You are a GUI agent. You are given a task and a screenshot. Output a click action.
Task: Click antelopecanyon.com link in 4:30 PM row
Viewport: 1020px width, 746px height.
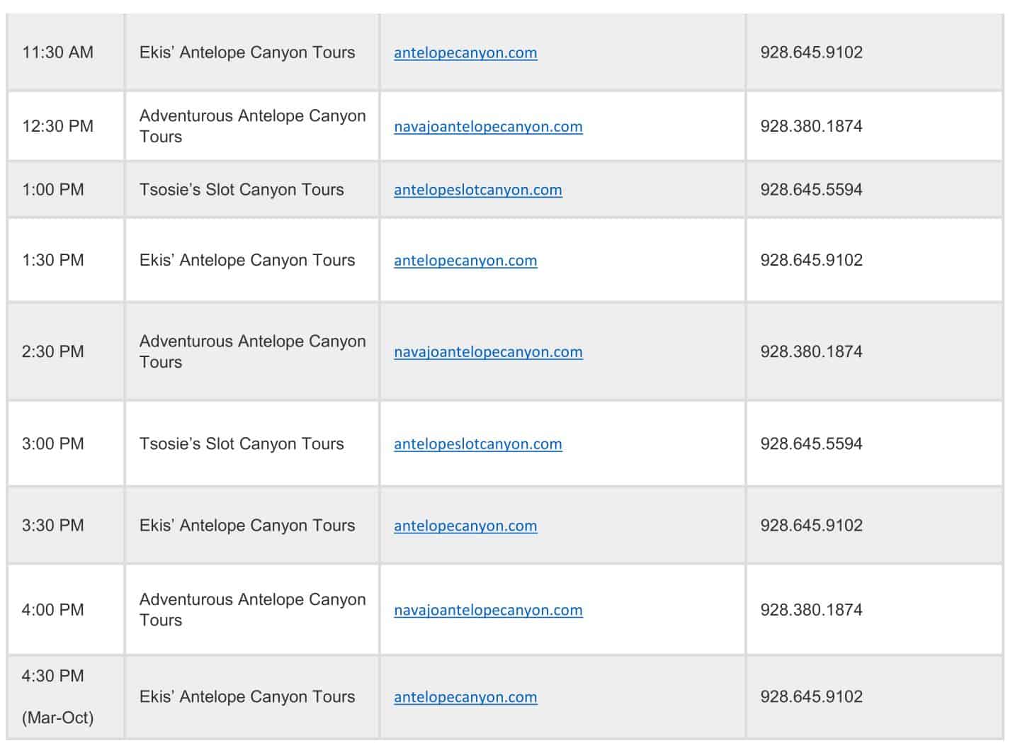coord(465,697)
